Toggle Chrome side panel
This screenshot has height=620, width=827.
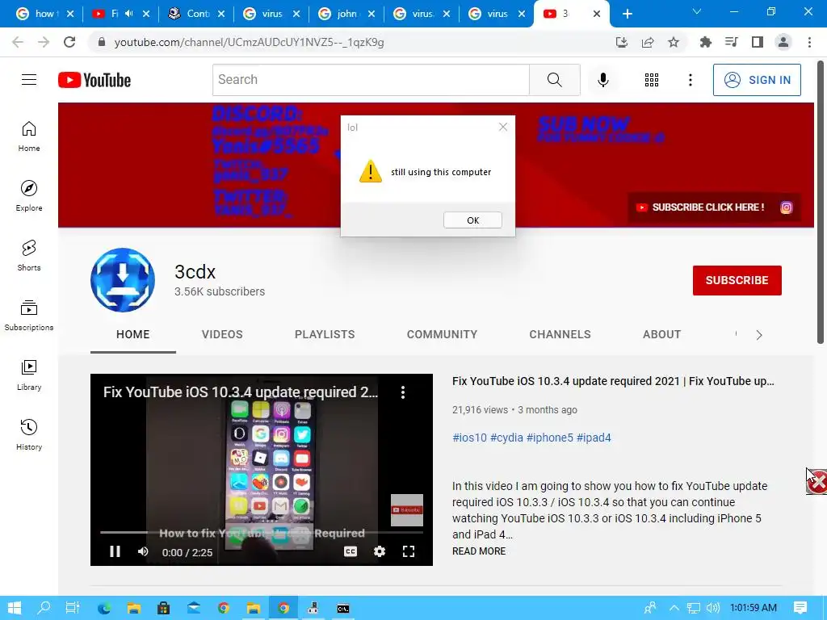point(758,42)
